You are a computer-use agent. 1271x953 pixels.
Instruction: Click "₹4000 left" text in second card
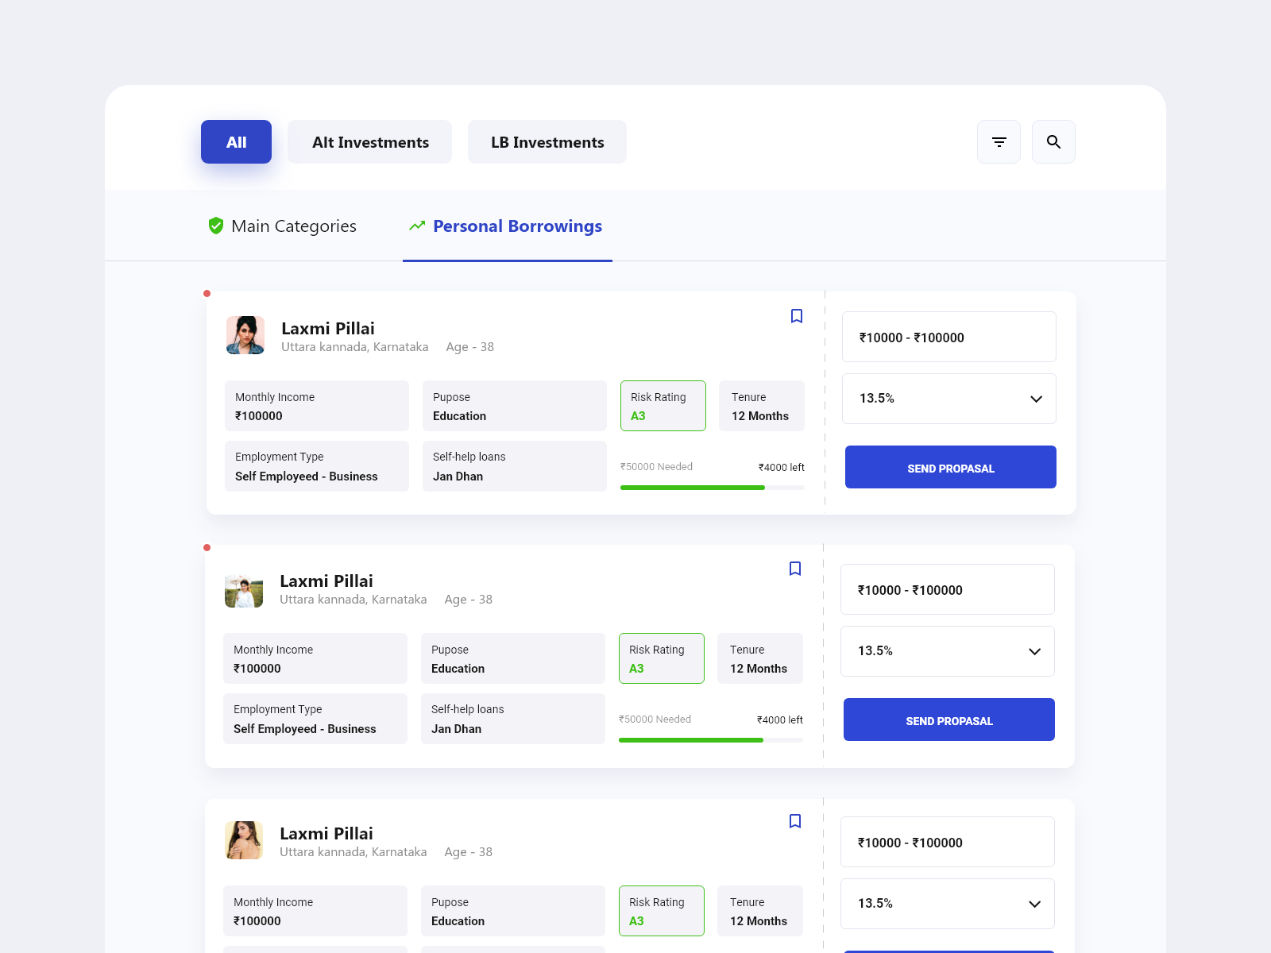click(x=780, y=720)
